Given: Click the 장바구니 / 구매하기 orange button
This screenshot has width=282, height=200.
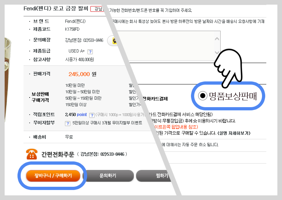Looking at the screenshot, I should point(53,175).
